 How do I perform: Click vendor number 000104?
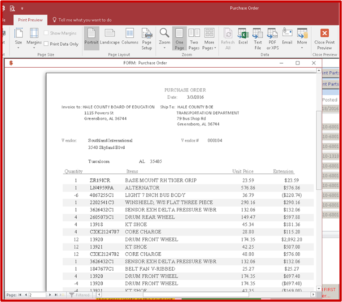[215, 140]
